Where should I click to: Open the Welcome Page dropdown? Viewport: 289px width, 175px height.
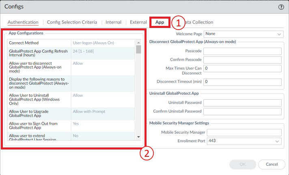[244, 34]
